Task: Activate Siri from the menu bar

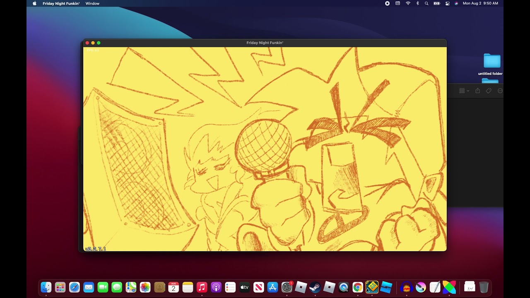Action: [x=456, y=3]
